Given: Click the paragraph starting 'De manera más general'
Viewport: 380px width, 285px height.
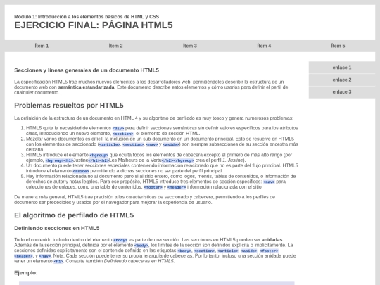Looking at the screenshot, I should 144,200.
